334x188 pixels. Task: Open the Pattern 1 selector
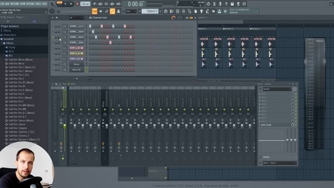(x=150, y=11)
